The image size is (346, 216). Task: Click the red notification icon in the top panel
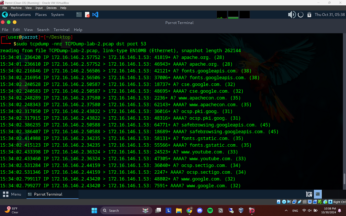point(87,15)
